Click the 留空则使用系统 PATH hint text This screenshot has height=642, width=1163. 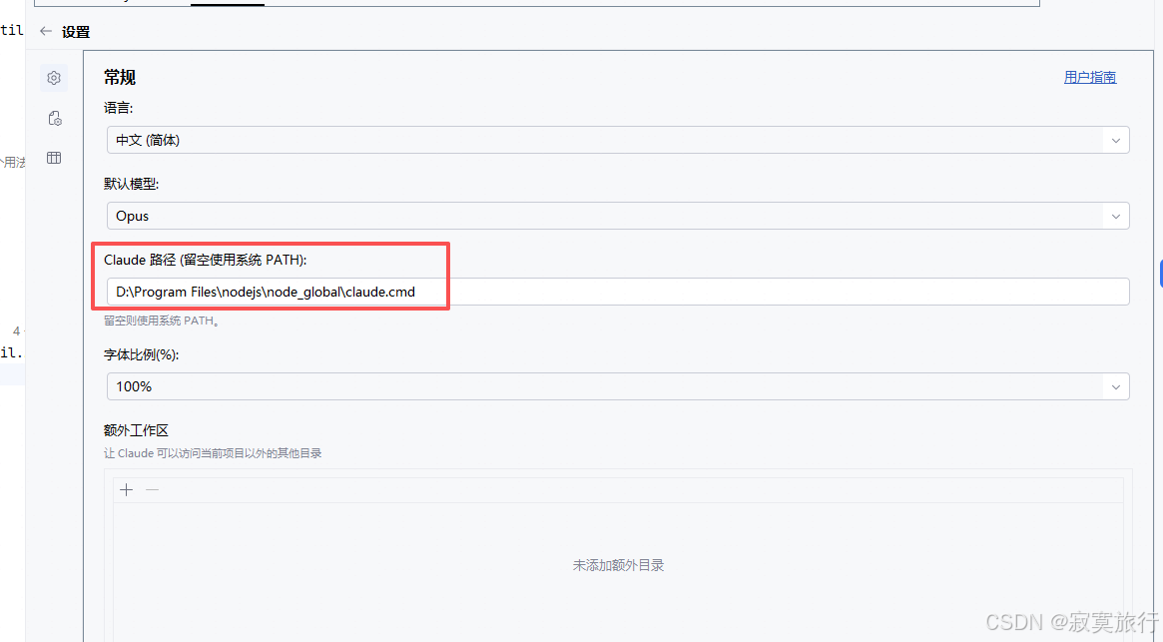click(162, 321)
